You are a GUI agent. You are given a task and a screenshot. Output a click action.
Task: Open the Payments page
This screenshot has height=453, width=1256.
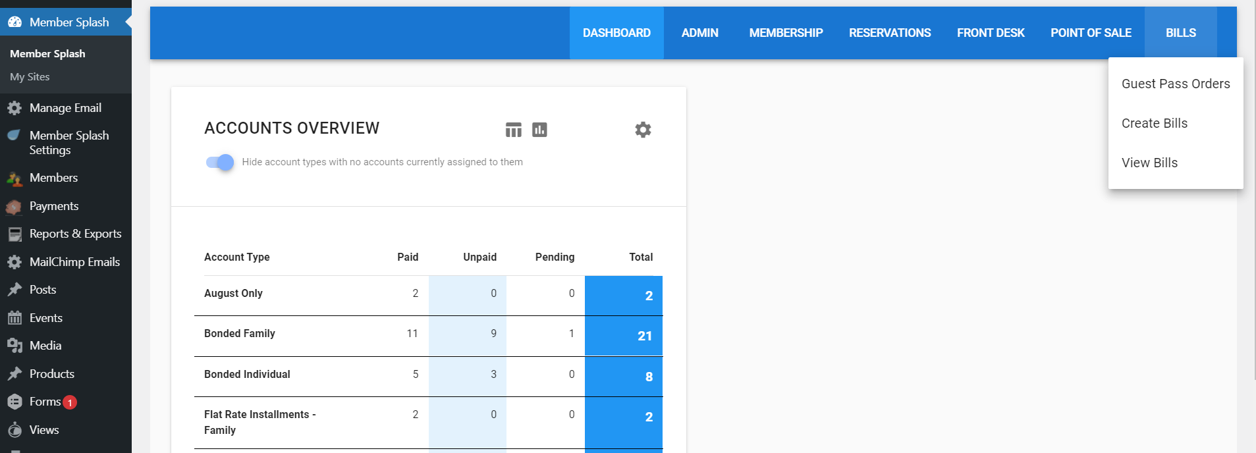tap(54, 206)
